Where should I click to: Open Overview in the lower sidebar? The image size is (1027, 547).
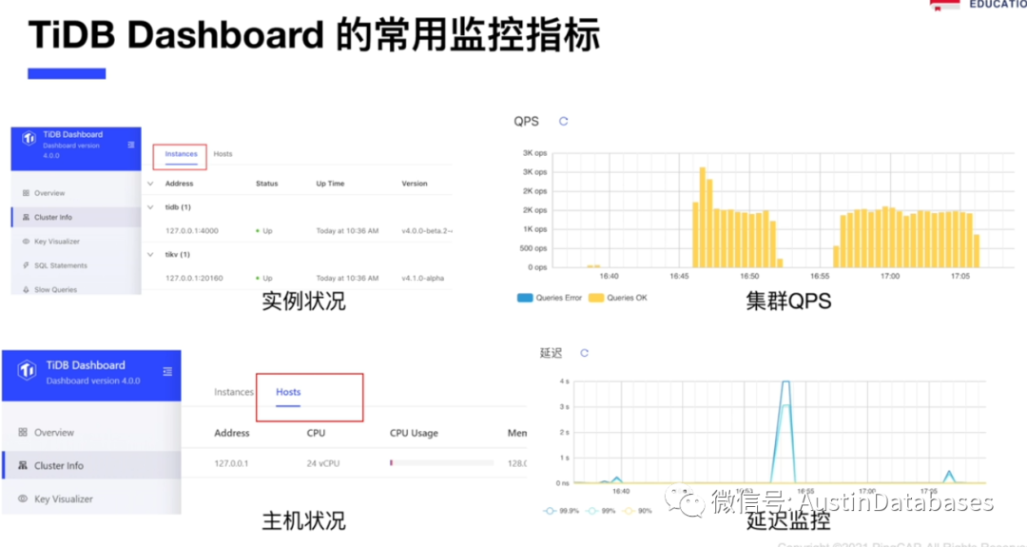(x=91, y=432)
